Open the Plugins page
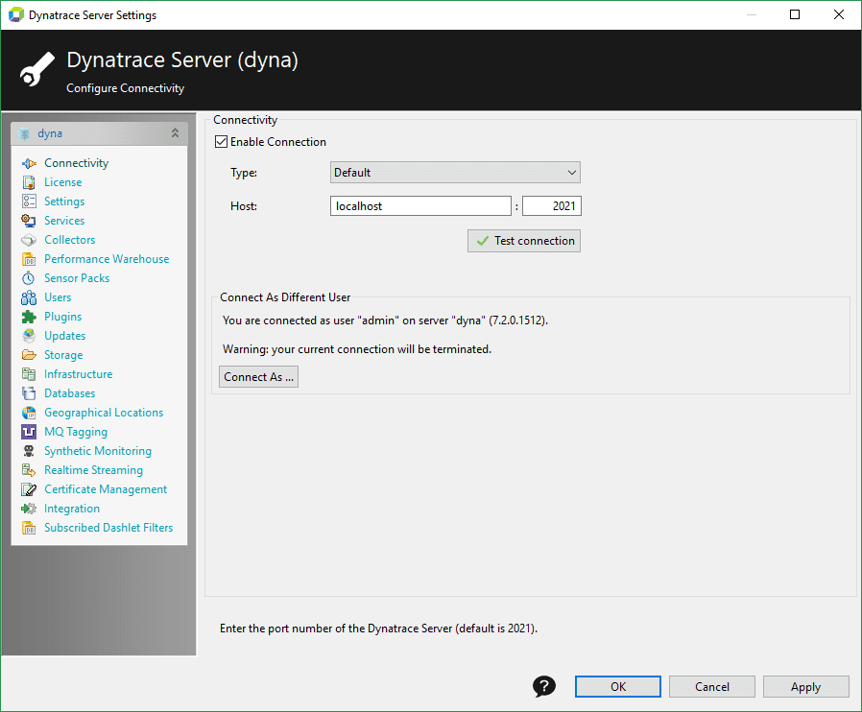 tap(62, 317)
